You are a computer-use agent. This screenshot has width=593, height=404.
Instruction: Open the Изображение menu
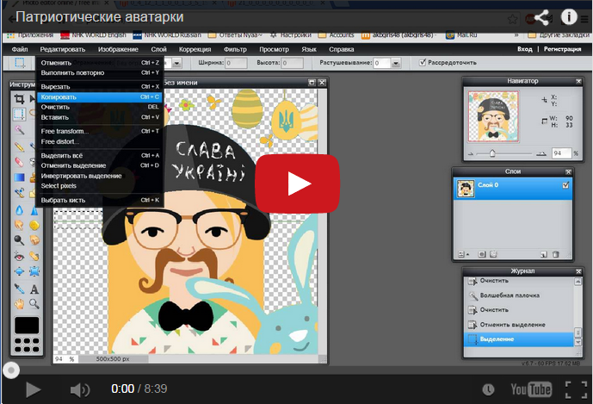coord(118,49)
